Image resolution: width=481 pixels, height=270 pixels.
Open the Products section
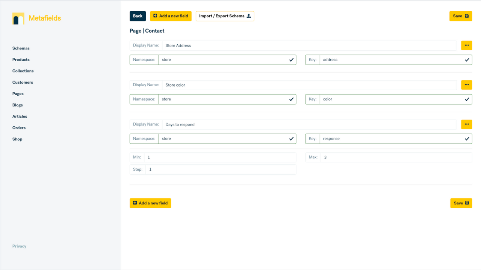21,59
